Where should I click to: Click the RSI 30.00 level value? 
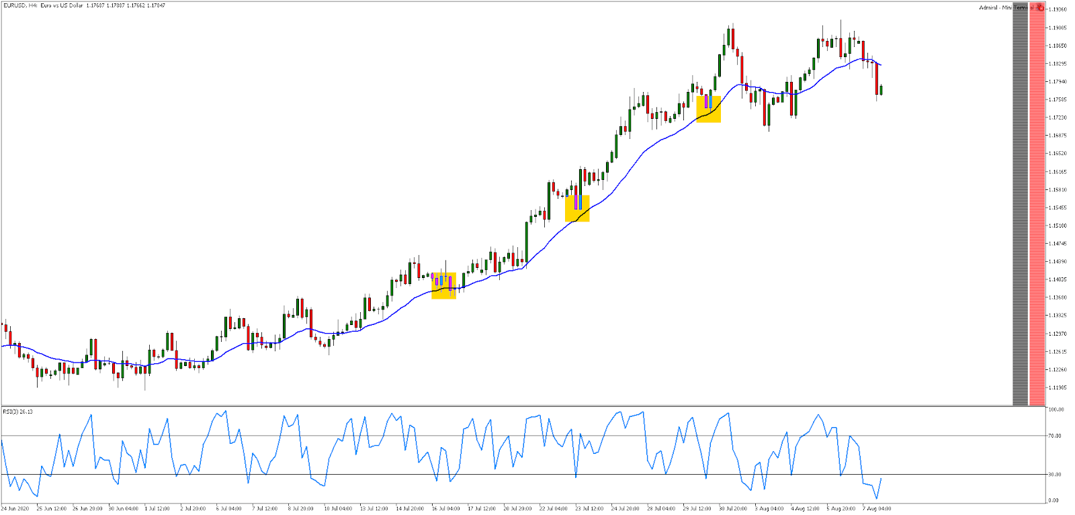1055,475
